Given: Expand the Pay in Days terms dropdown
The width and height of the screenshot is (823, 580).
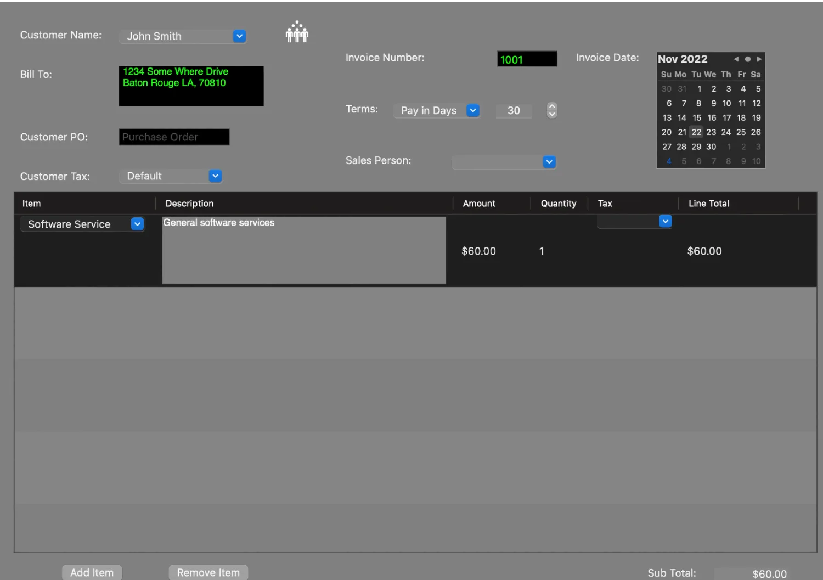Looking at the screenshot, I should click(472, 110).
